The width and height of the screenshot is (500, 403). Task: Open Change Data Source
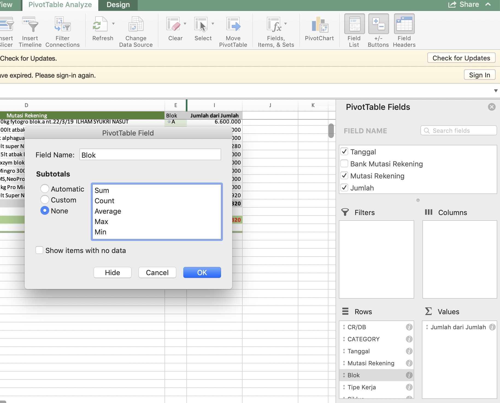136,30
